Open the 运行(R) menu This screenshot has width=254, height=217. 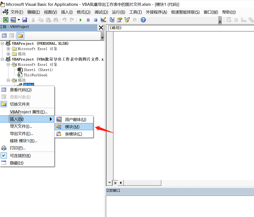119,12
